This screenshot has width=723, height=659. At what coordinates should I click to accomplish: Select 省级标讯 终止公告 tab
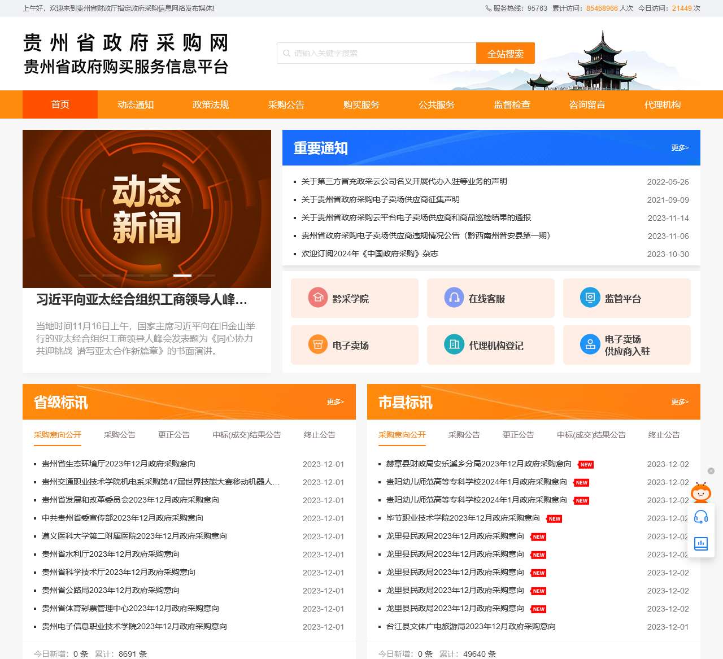(320, 435)
